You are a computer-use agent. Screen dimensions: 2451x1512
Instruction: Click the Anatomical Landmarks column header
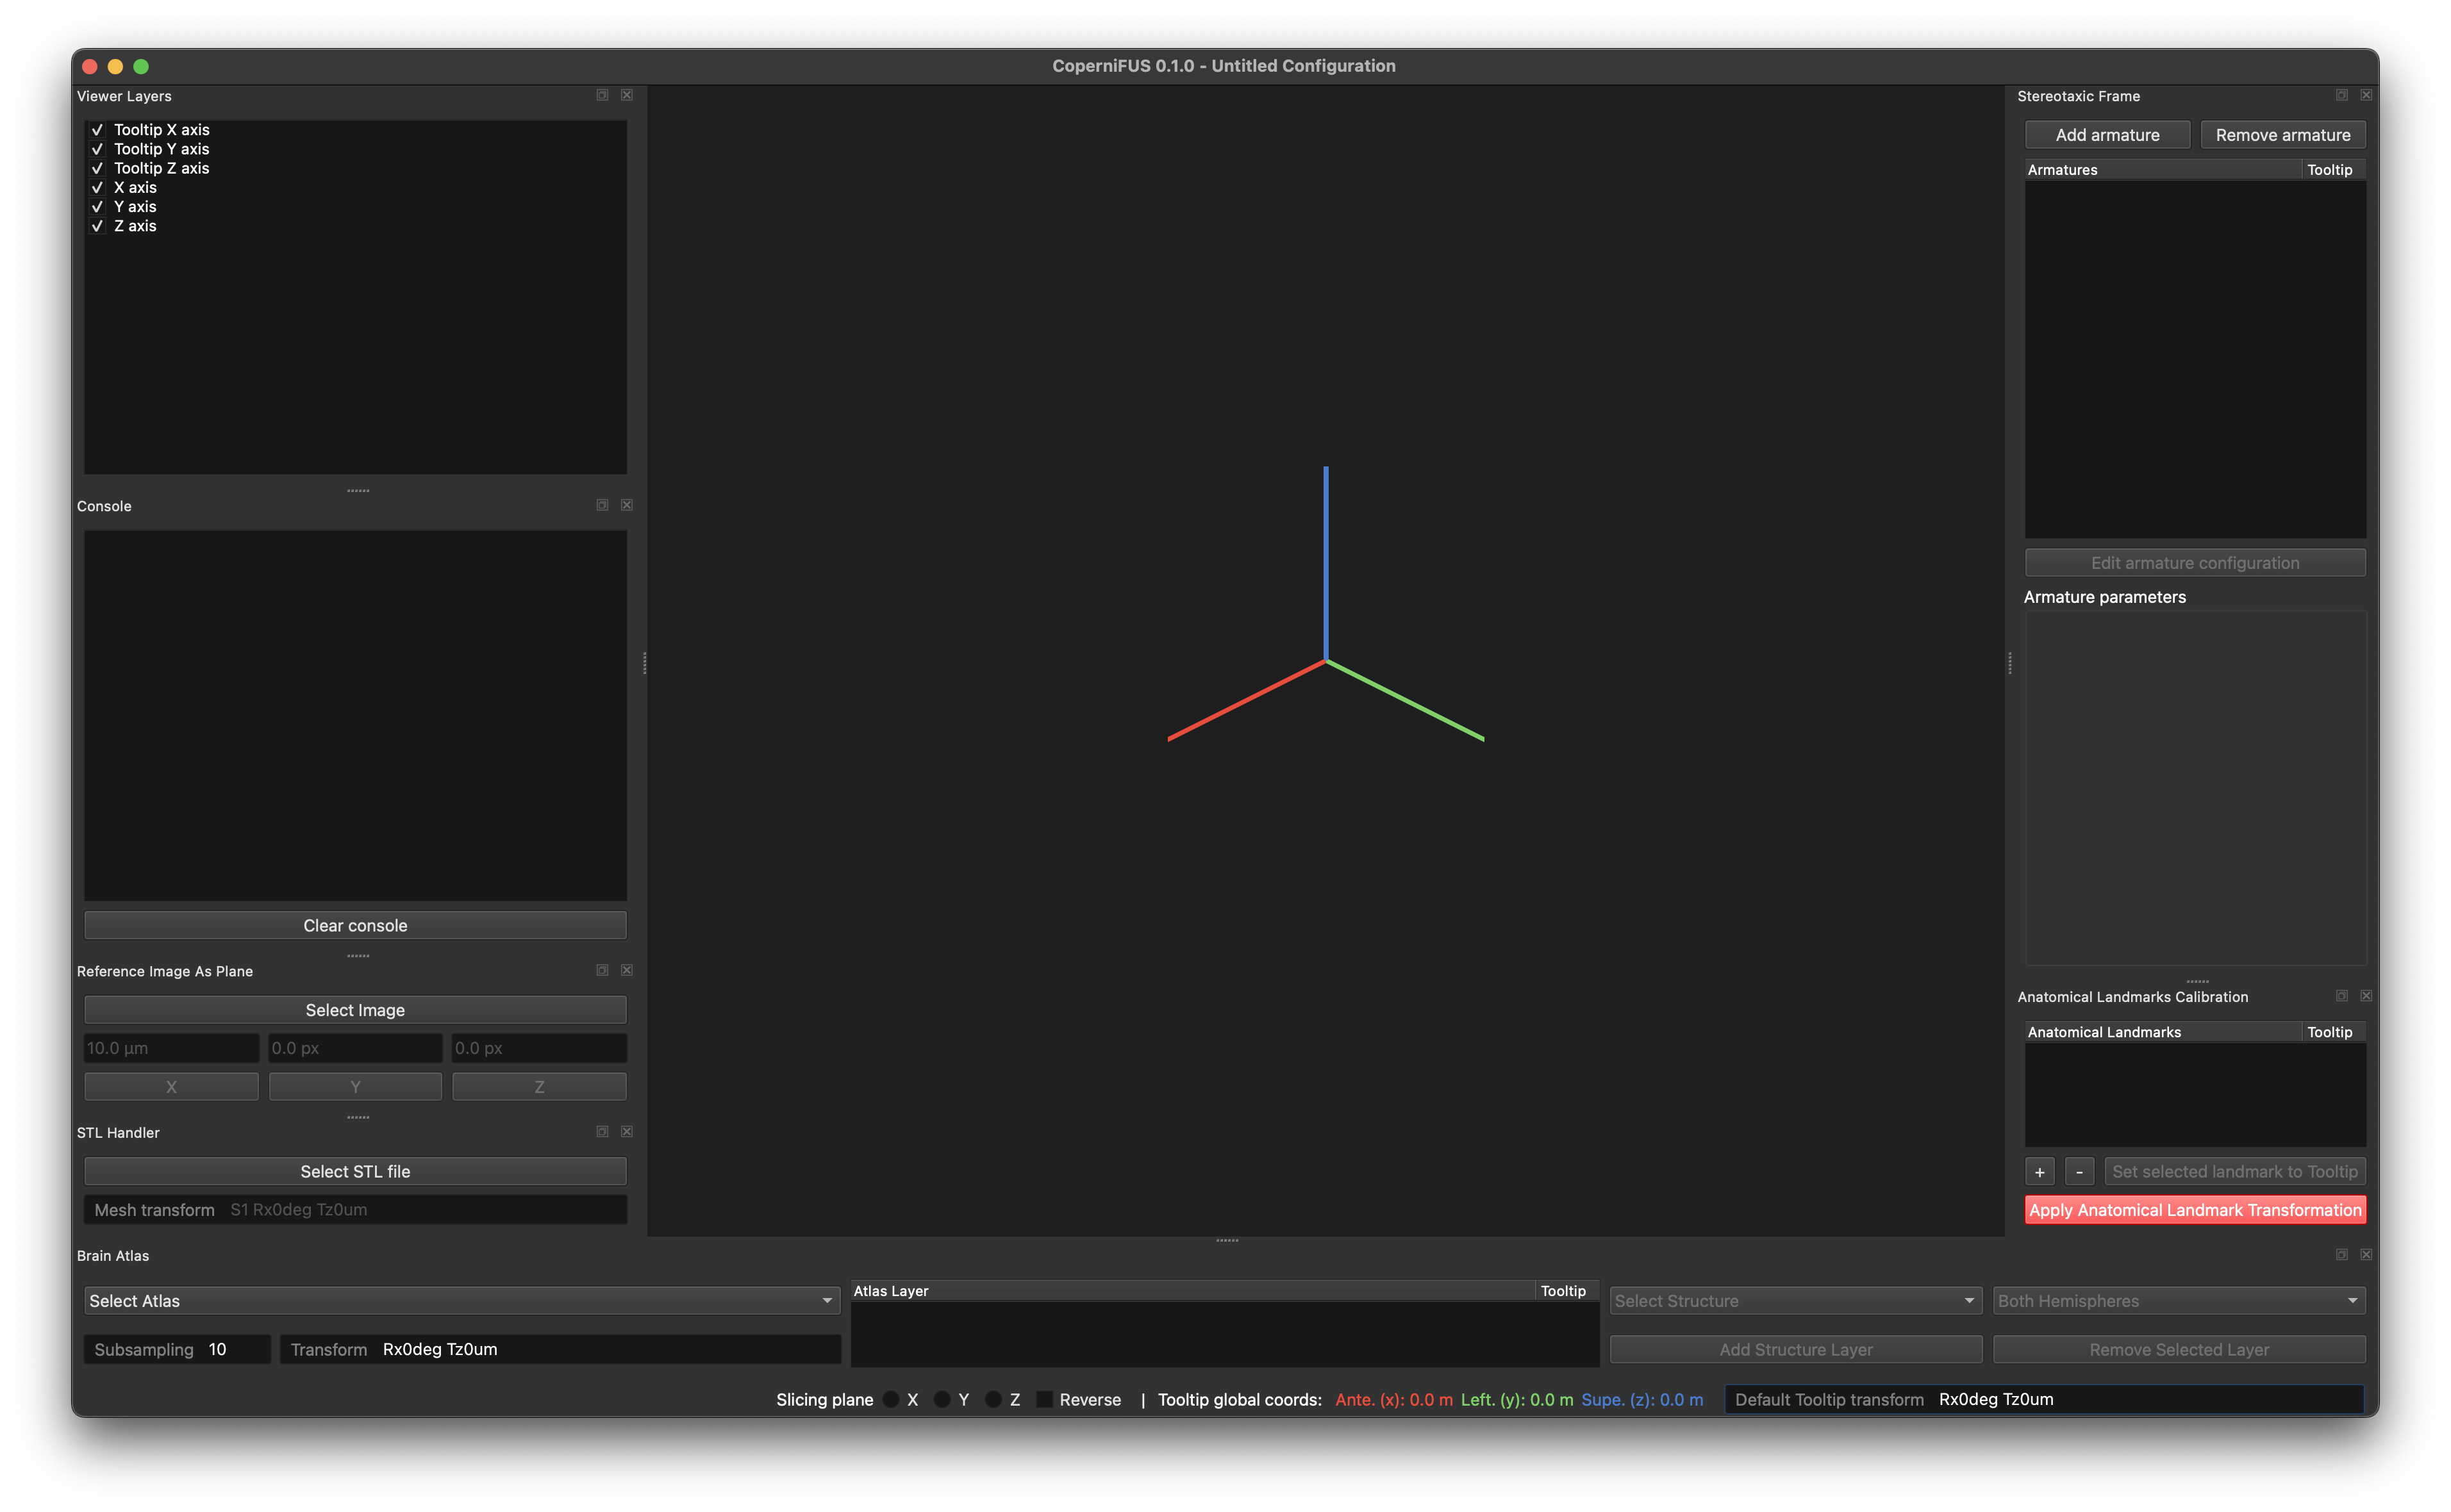[x=2163, y=1032]
